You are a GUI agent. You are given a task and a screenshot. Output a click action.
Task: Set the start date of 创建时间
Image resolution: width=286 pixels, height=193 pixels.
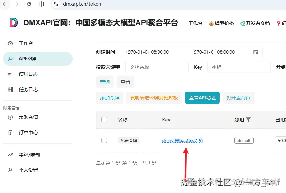pyautogui.click(x=147, y=52)
